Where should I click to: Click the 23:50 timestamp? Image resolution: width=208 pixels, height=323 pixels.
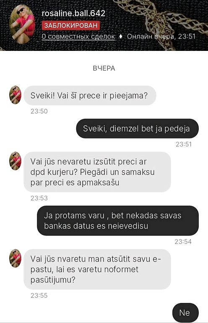pyautogui.click(x=39, y=111)
